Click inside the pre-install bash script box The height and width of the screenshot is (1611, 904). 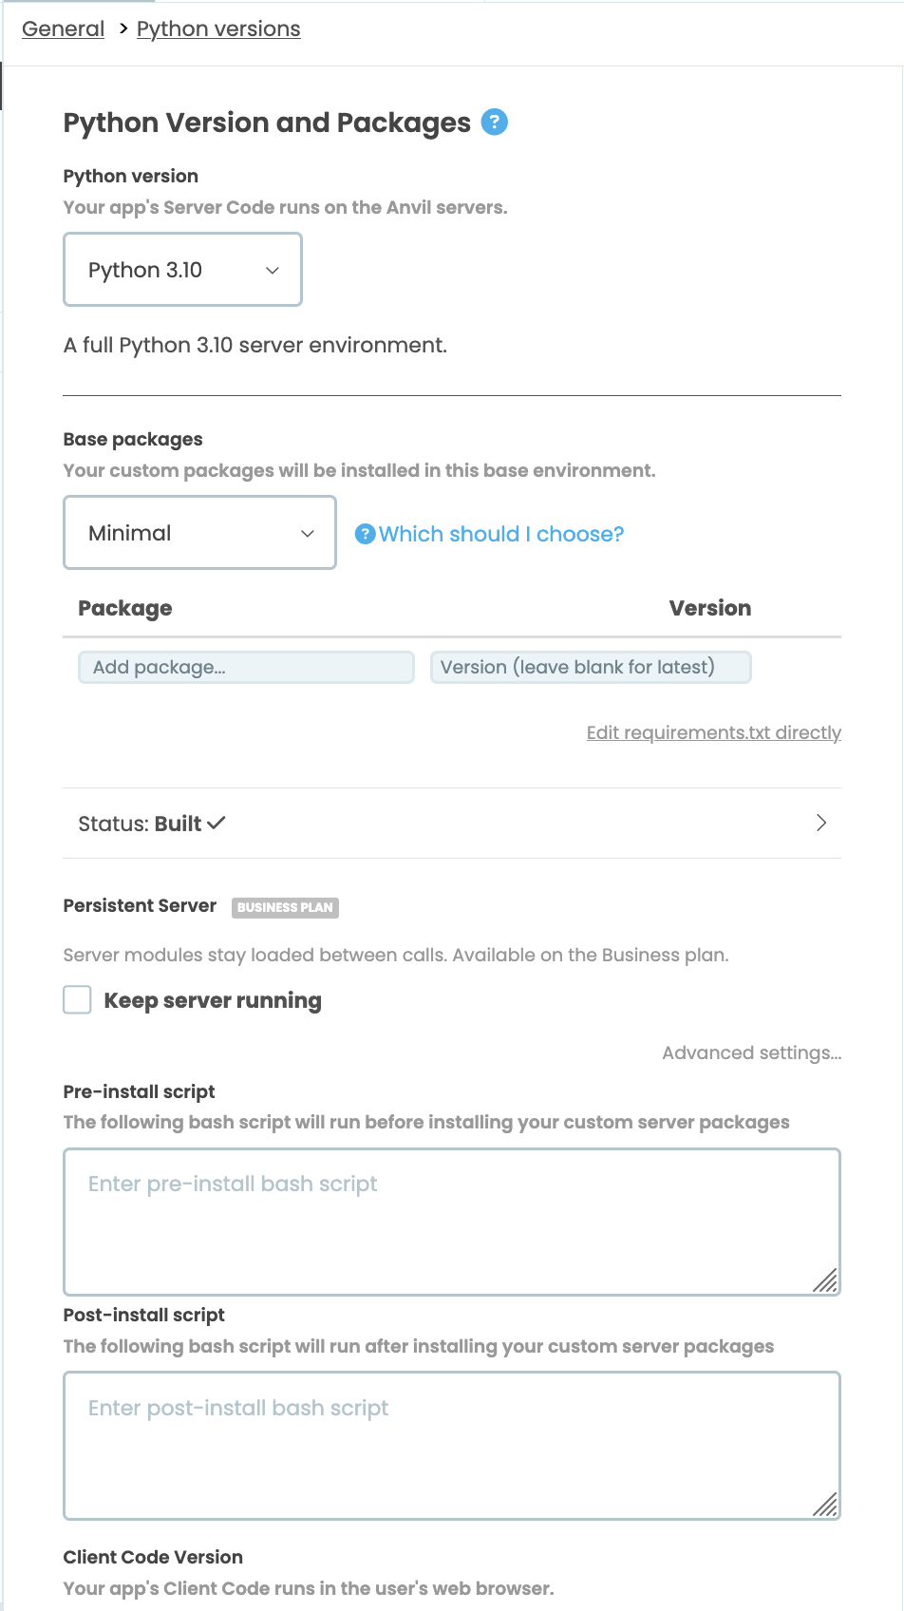pos(452,1222)
